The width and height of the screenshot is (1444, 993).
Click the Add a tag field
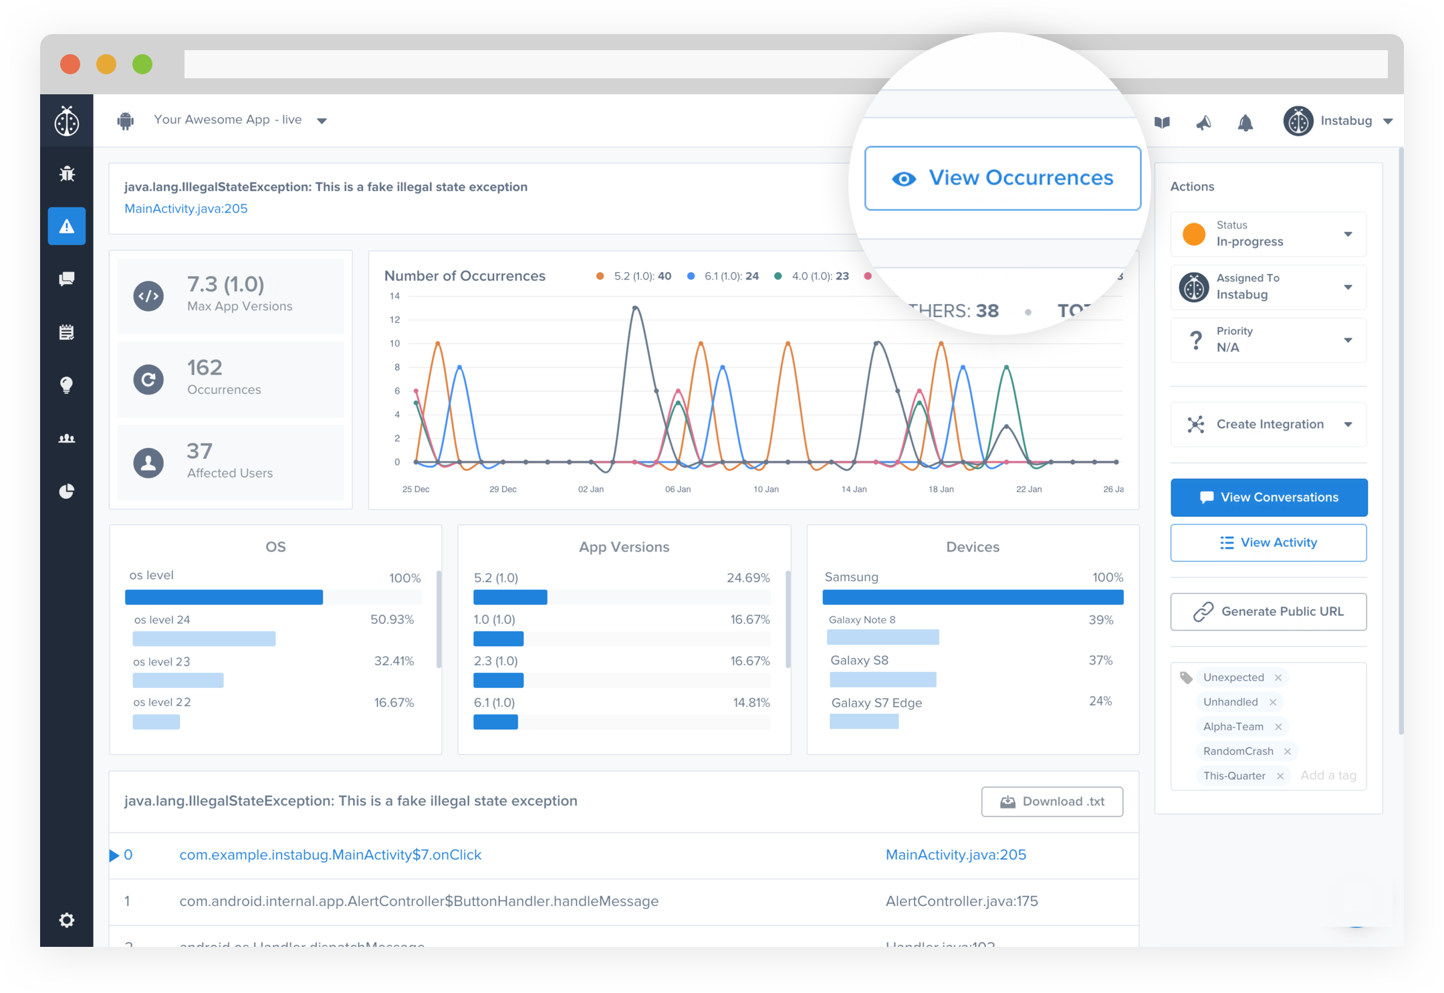1328,775
